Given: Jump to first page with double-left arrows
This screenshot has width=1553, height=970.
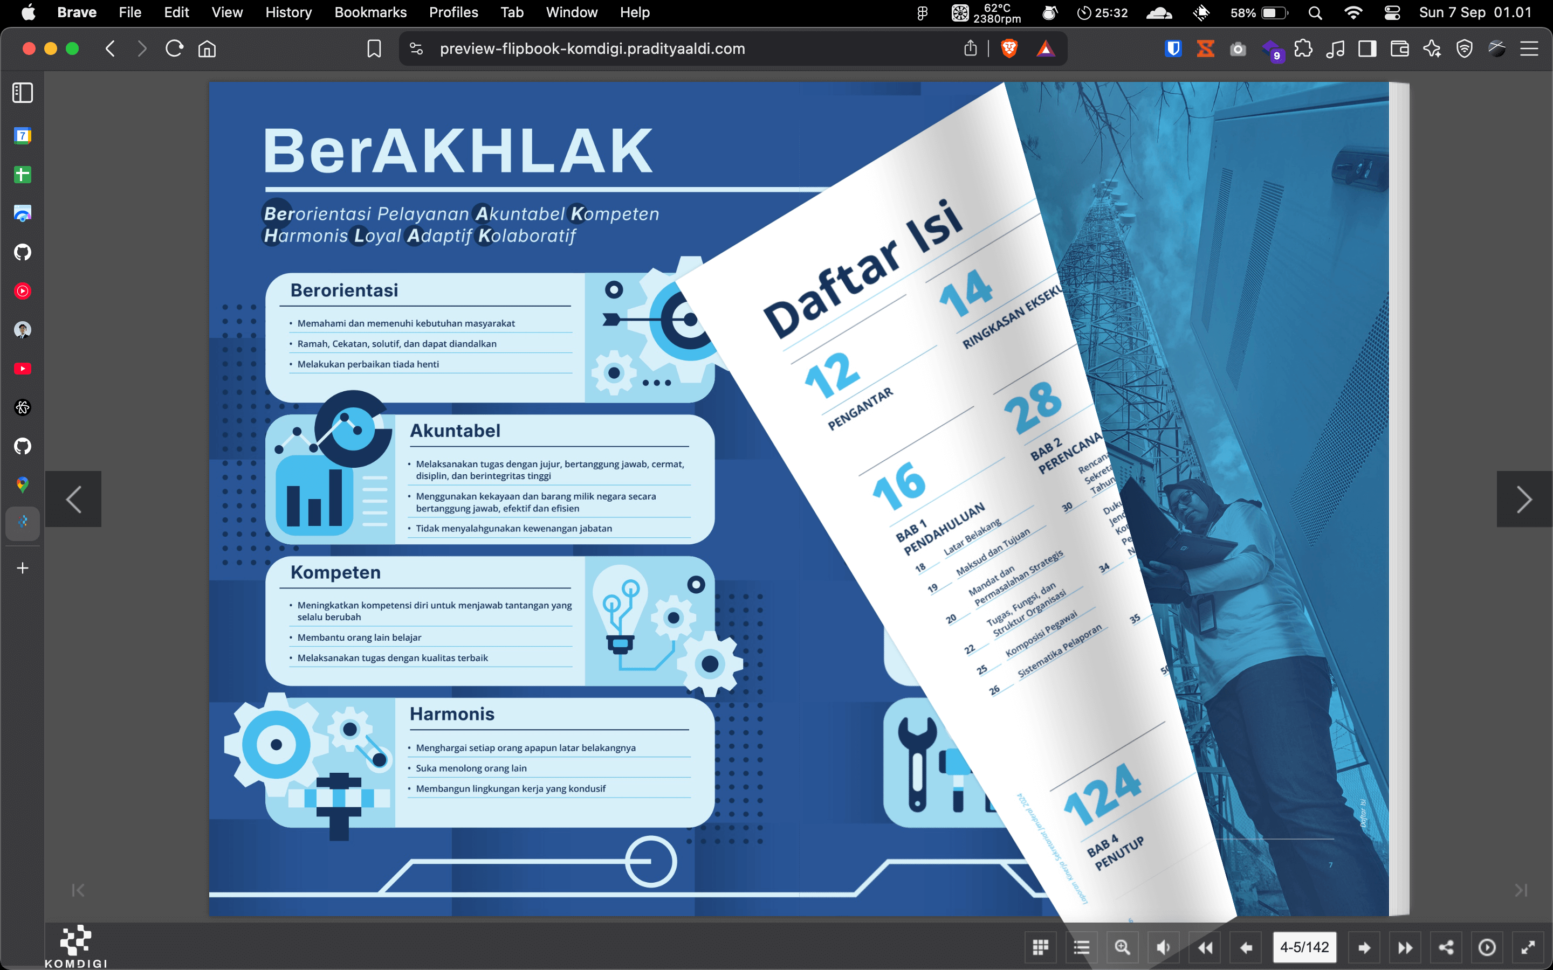Looking at the screenshot, I should pyautogui.click(x=1205, y=947).
